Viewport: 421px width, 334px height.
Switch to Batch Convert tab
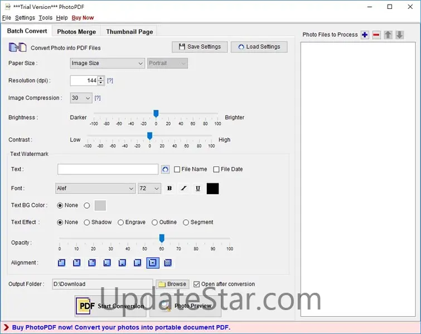tap(27, 31)
